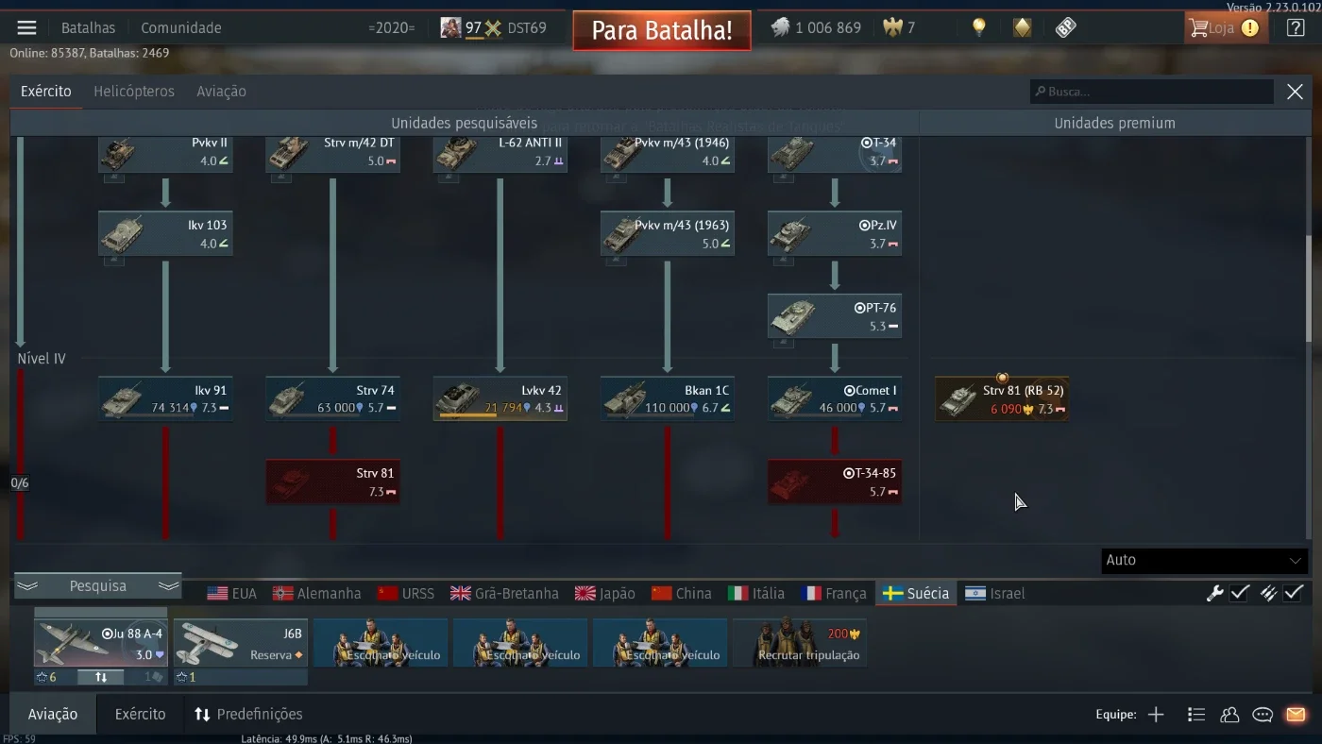Select the França nation tab

point(835,593)
